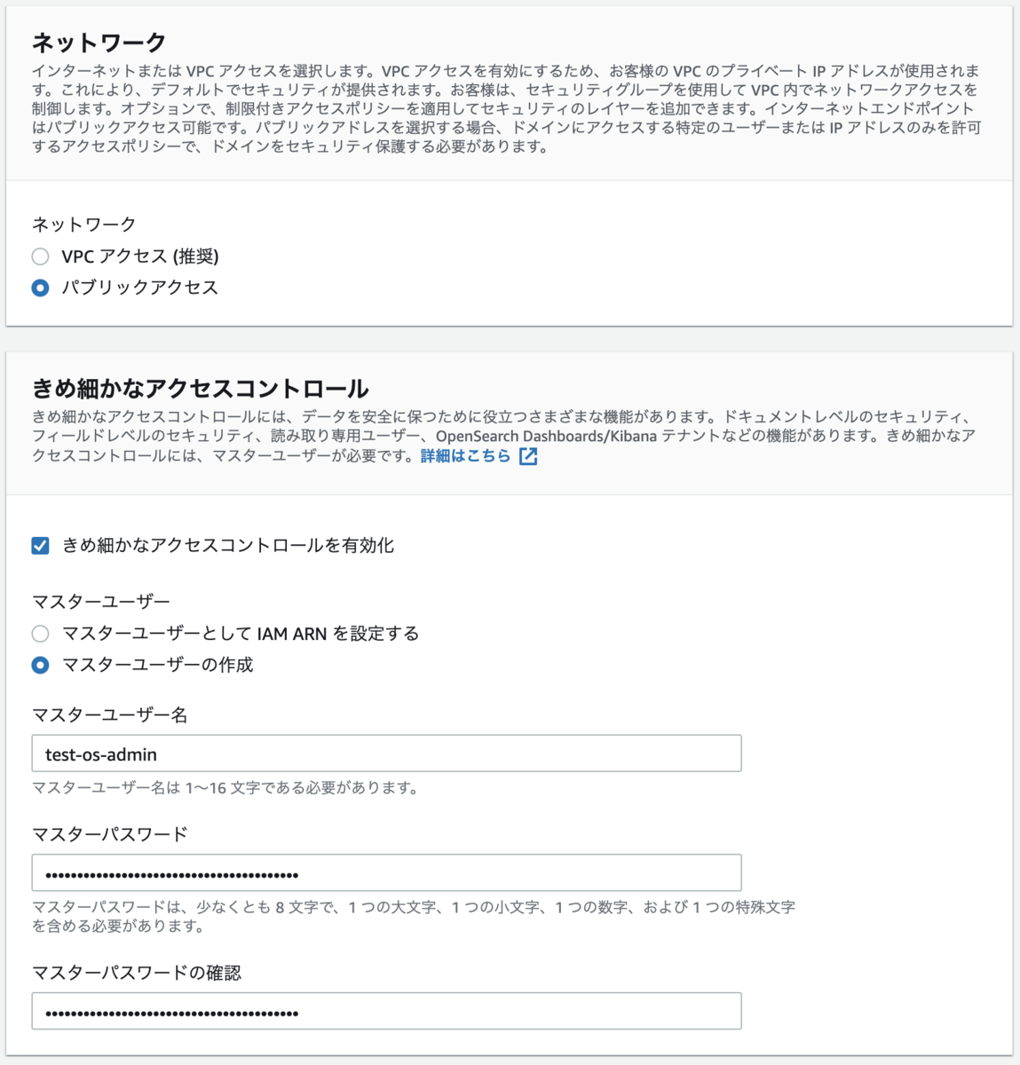The width and height of the screenshot is (1020, 1065).
Task: Click the filled radio dot next to パブリックアクセス
Action: pos(39,288)
